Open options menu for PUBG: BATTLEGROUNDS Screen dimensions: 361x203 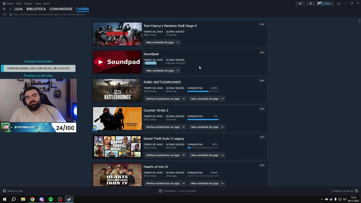(x=262, y=81)
